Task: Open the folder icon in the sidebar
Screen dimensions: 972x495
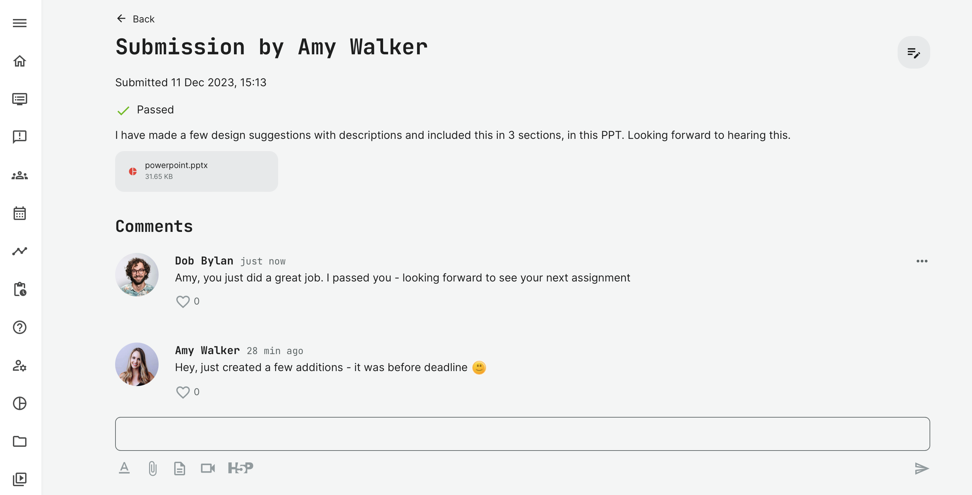Action: [x=20, y=441]
